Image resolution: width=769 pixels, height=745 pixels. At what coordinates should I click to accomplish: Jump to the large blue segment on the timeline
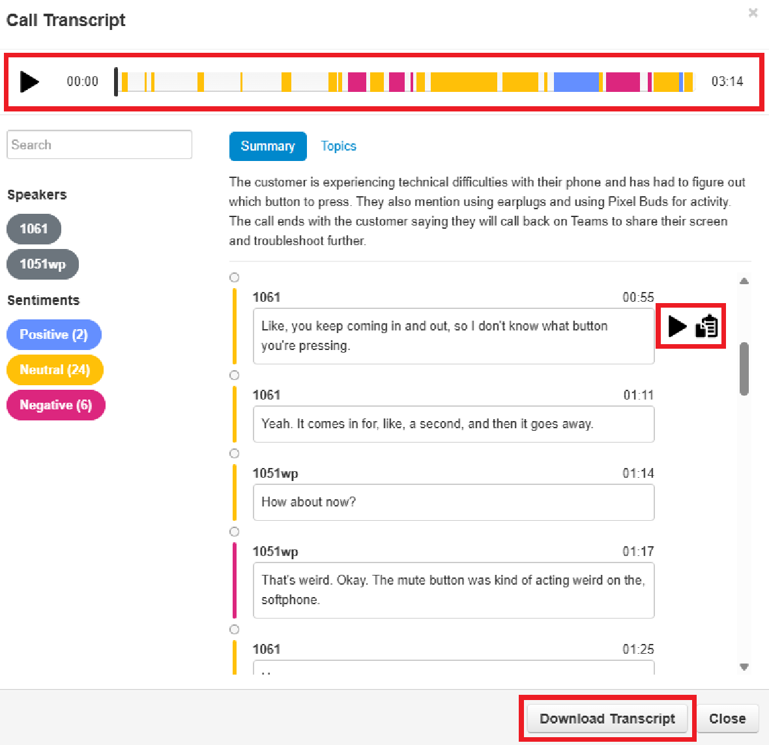tap(576, 82)
